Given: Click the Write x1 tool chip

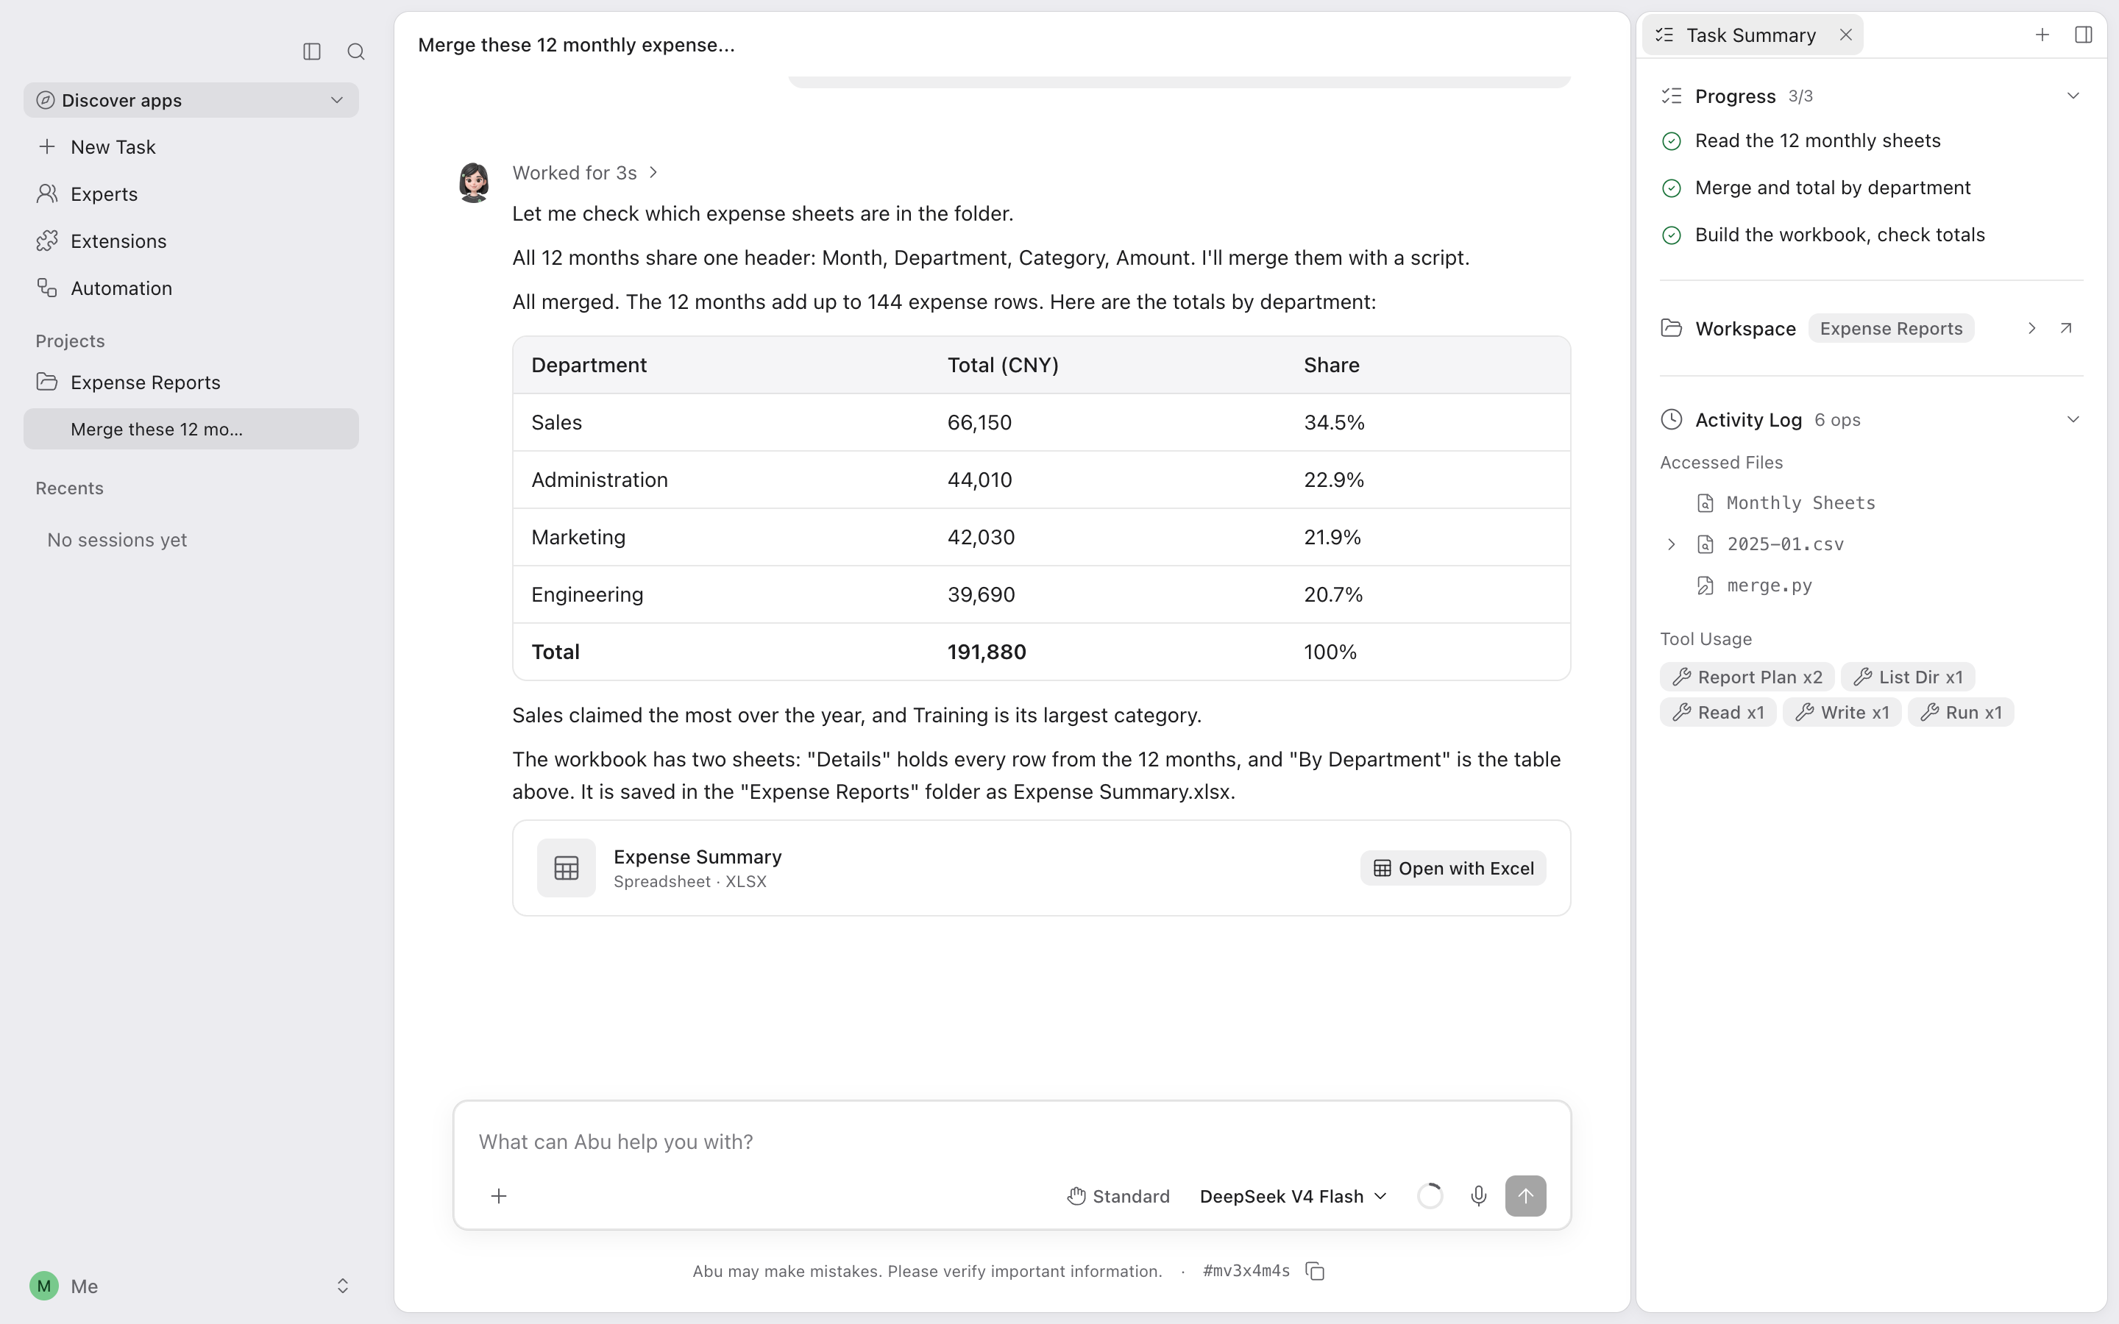Looking at the screenshot, I should pos(1842,713).
